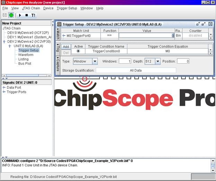Expand the Data Port signals node
The width and height of the screenshot is (216, 181).
coord(4,87)
